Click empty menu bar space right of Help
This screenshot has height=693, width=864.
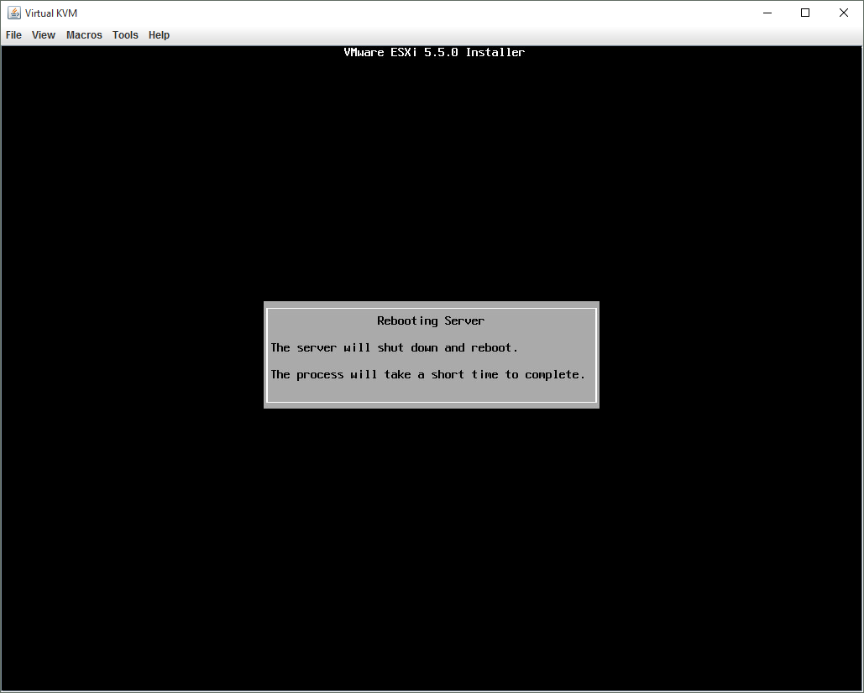pos(504,35)
